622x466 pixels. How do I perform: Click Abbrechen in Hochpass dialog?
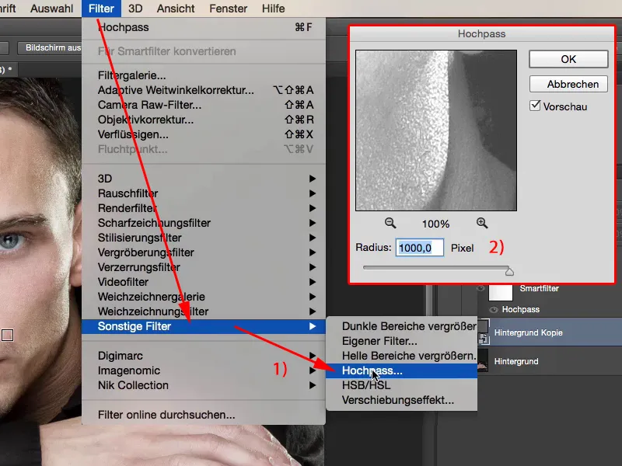(x=568, y=84)
